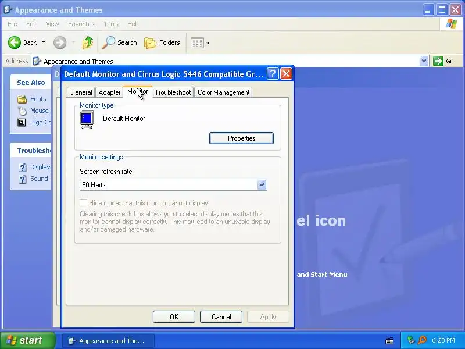Click the High Contrast icon in See Also

(x=22, y=122)
